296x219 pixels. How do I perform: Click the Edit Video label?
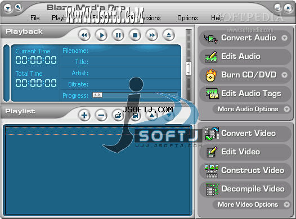(241, 152)
